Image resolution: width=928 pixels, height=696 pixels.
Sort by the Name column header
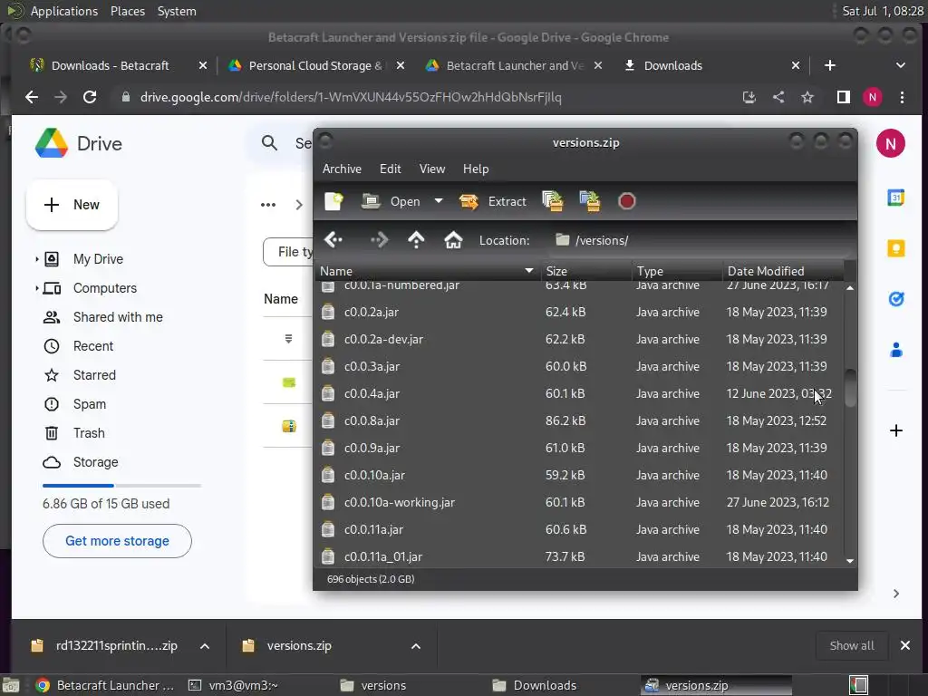coord(426,271)
